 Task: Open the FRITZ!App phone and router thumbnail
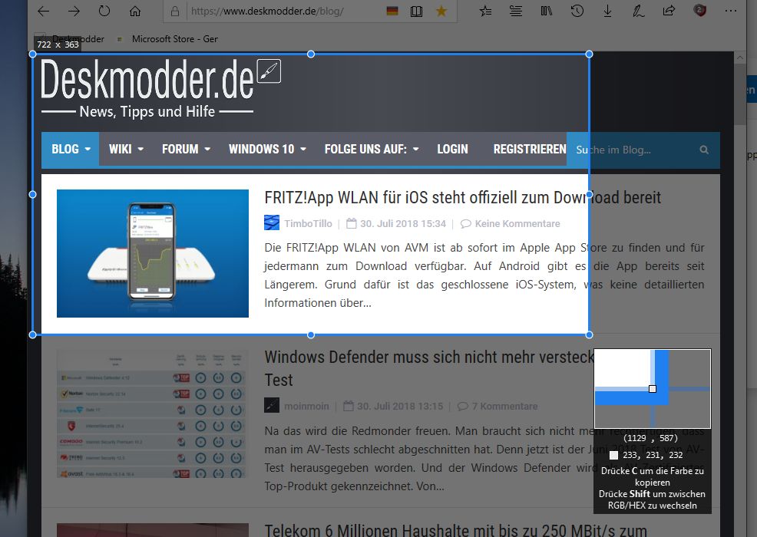click(153, 253)
